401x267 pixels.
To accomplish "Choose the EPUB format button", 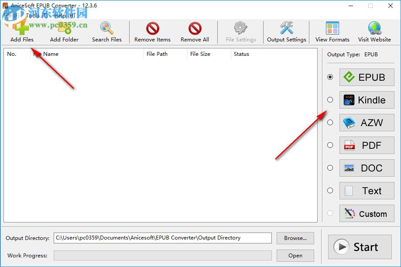I will (367, 77).
